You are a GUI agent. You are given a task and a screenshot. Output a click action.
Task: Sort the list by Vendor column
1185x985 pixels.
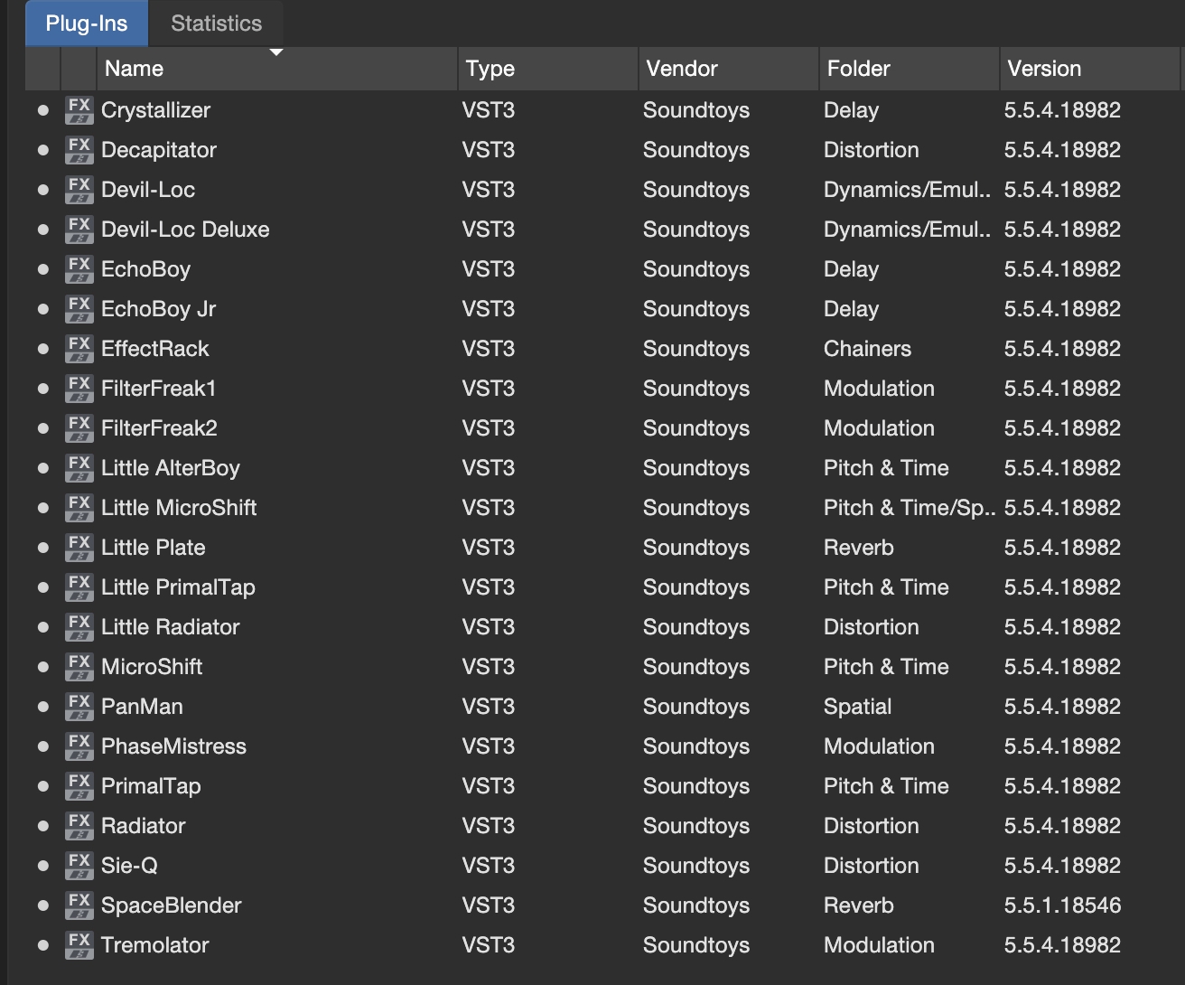pos(682,69)
